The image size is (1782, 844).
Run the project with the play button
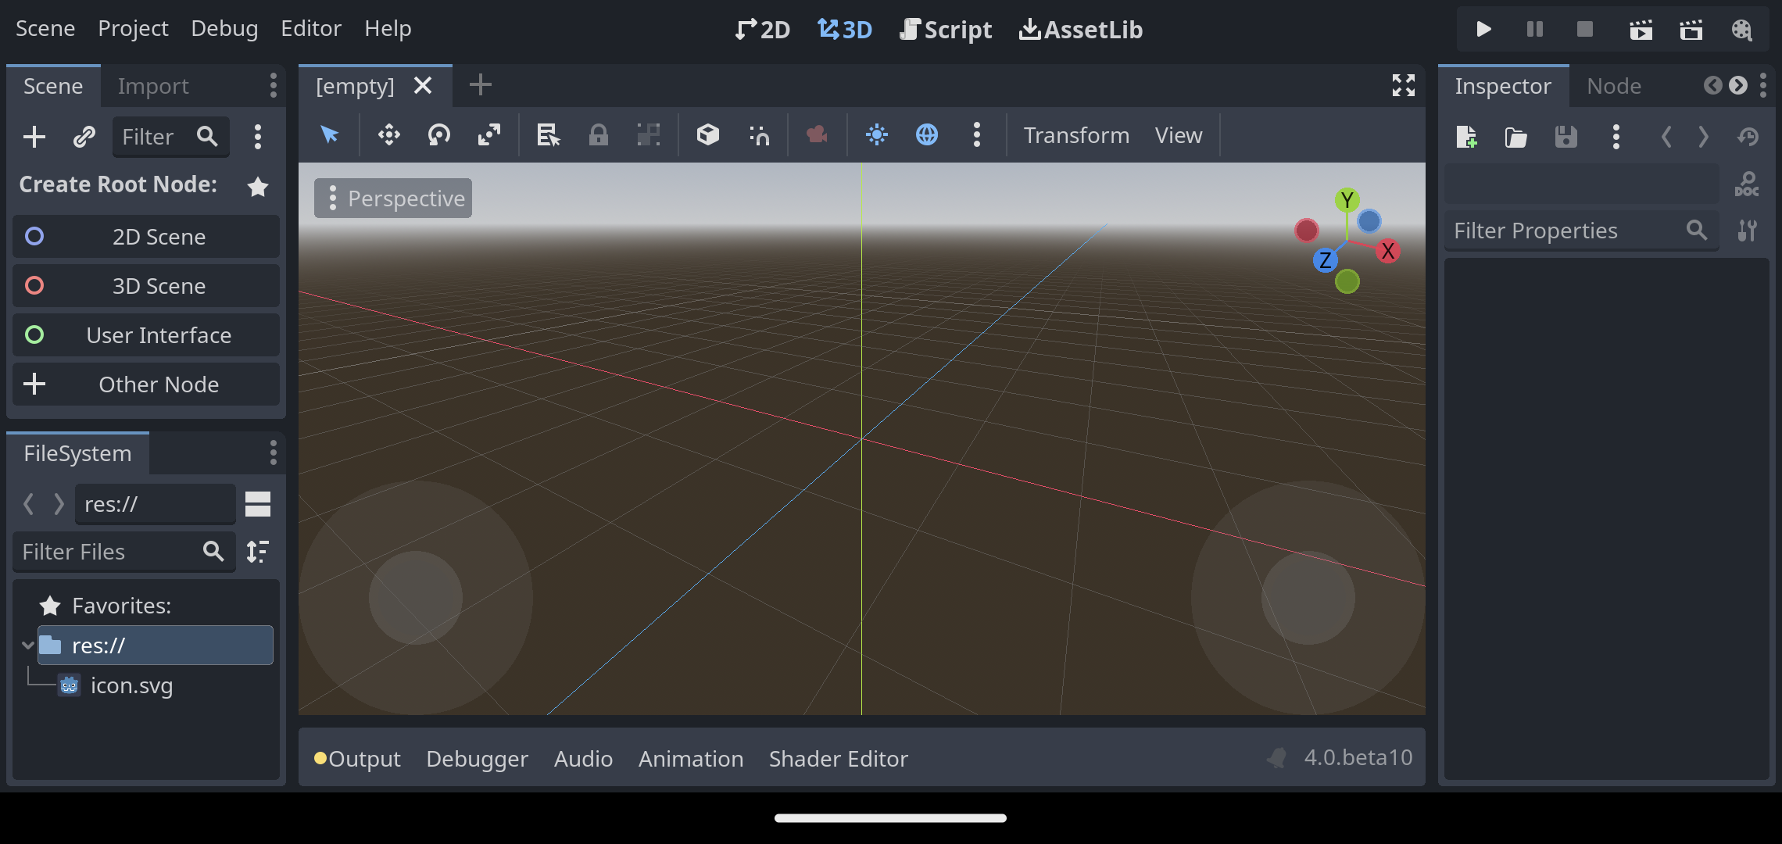click(x=1483, y=29)
